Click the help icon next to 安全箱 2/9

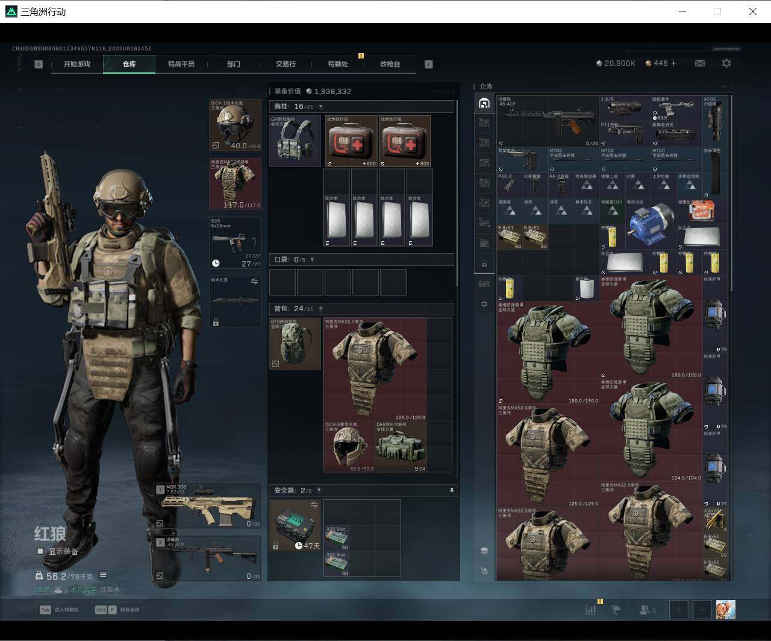(319, 491)
